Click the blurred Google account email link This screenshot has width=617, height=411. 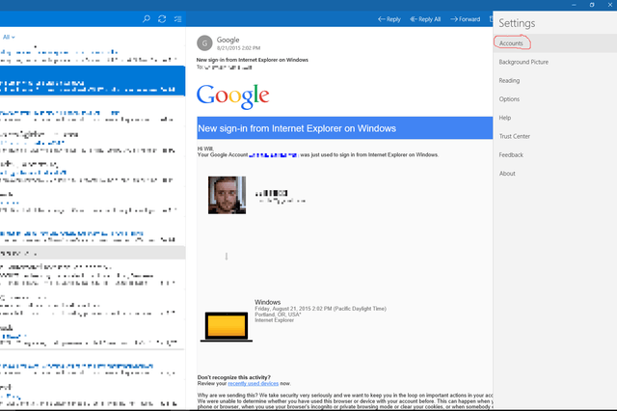click(x=274, y=155)
